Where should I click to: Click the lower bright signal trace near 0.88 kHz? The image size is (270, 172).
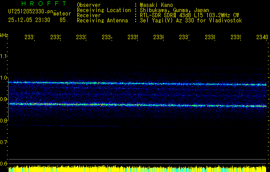click(137, 105)
